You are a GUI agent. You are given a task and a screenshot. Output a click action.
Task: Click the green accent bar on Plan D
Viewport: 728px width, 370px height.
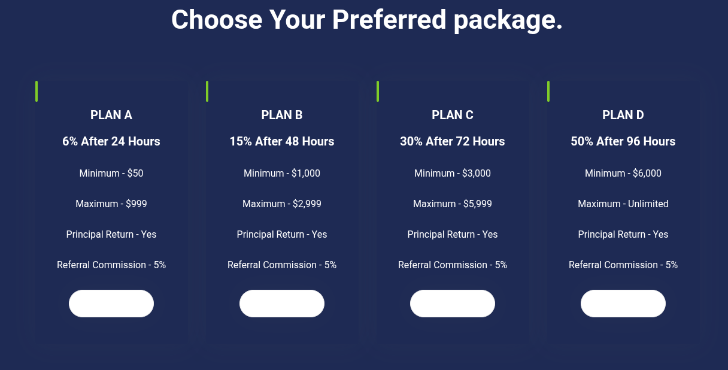point(548,91)
